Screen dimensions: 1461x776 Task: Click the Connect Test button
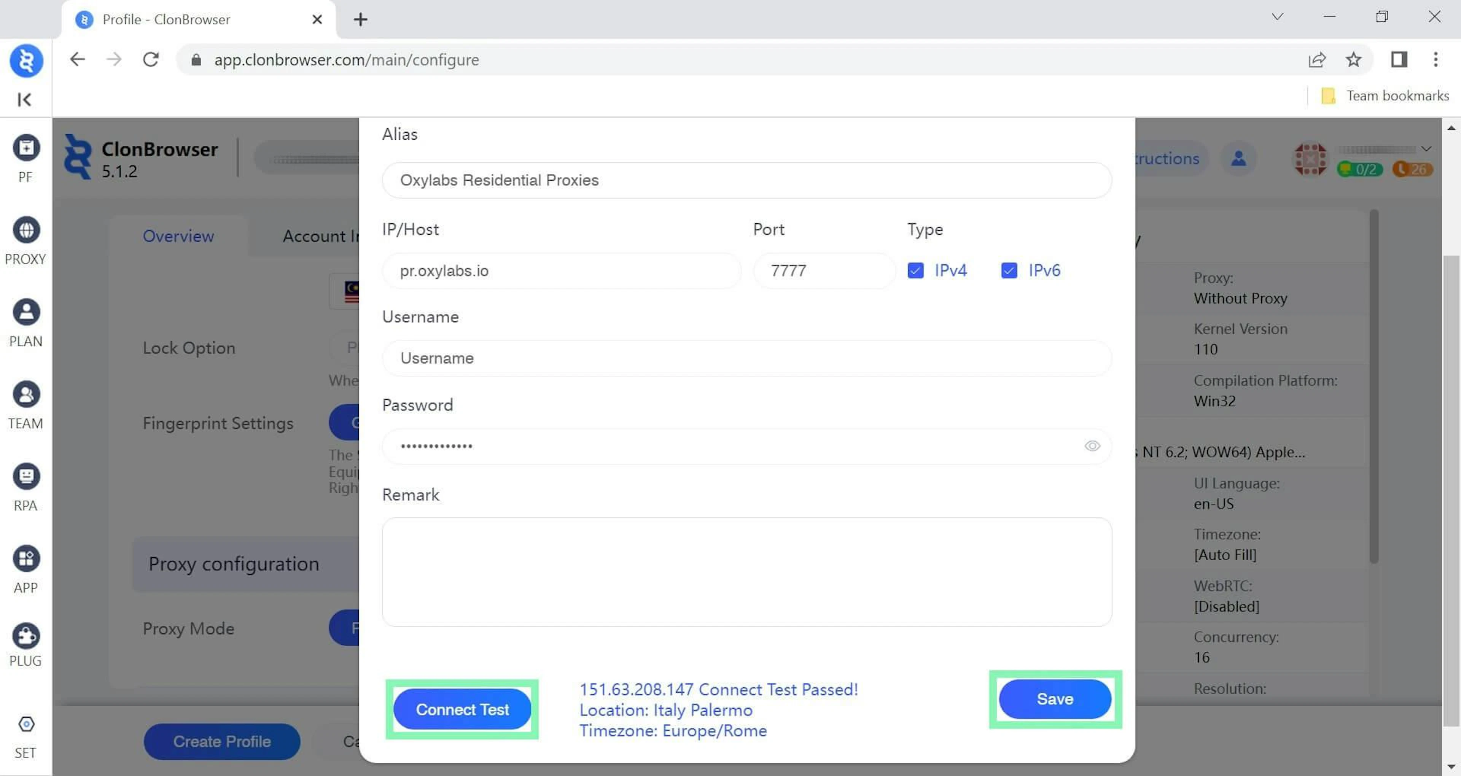click(462, 709)
